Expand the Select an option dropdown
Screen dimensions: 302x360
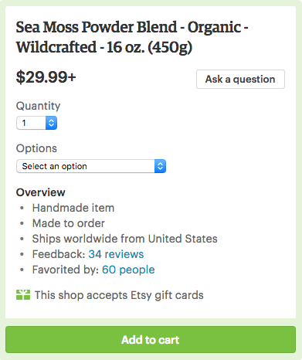[91, 166]
